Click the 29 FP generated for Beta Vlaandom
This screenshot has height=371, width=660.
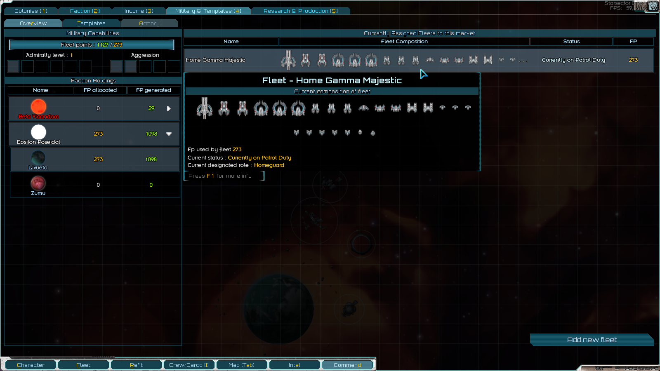tap(151, 108)
